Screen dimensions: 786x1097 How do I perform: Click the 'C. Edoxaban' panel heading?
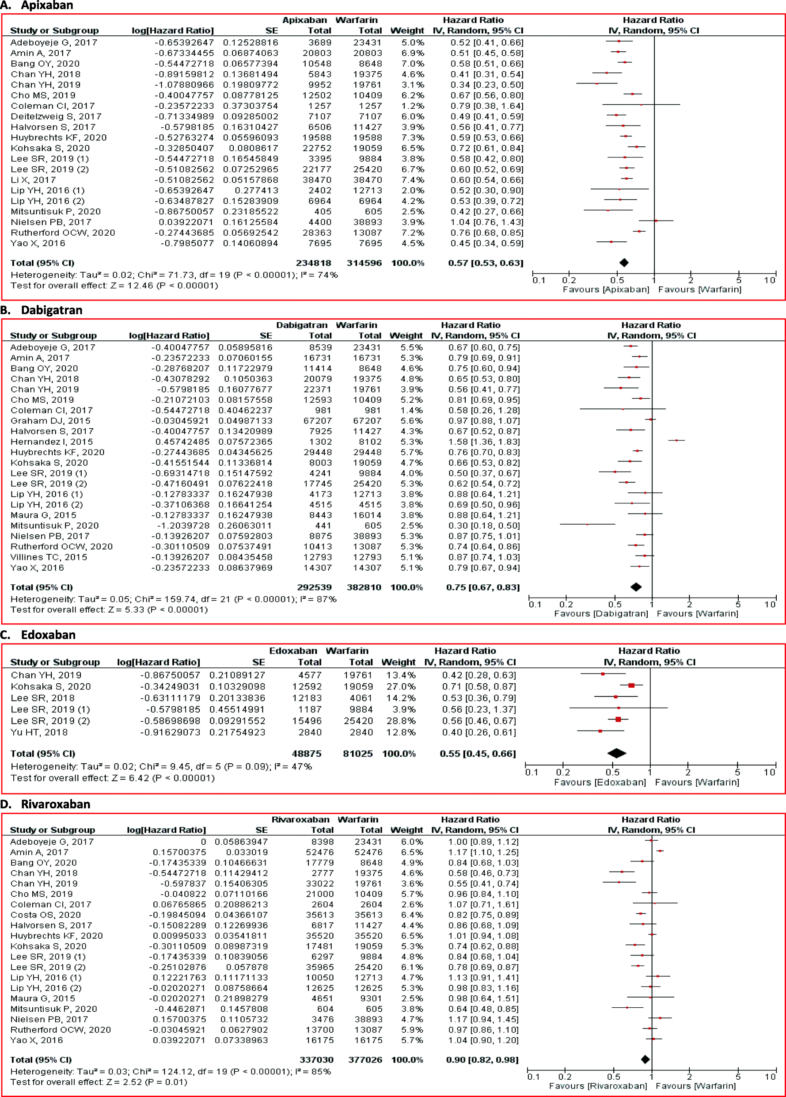click(38, 635)
